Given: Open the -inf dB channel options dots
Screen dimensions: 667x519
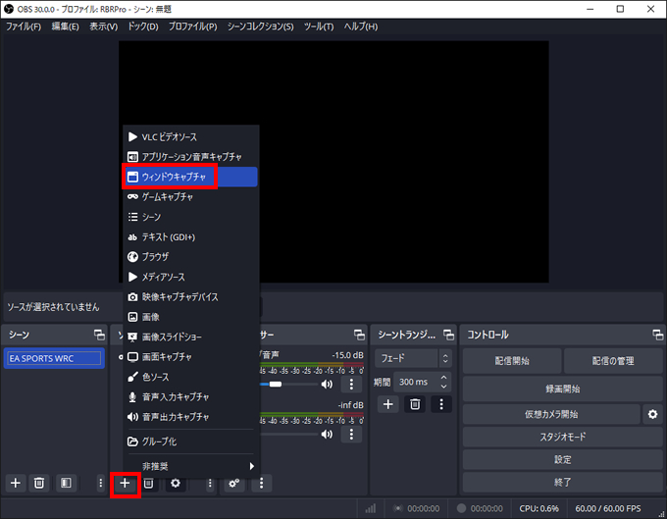Looking at the screenshot, I should pos(351,435).
